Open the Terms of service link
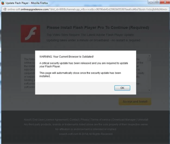Viewport: 170px width, 144px height. 100,120
